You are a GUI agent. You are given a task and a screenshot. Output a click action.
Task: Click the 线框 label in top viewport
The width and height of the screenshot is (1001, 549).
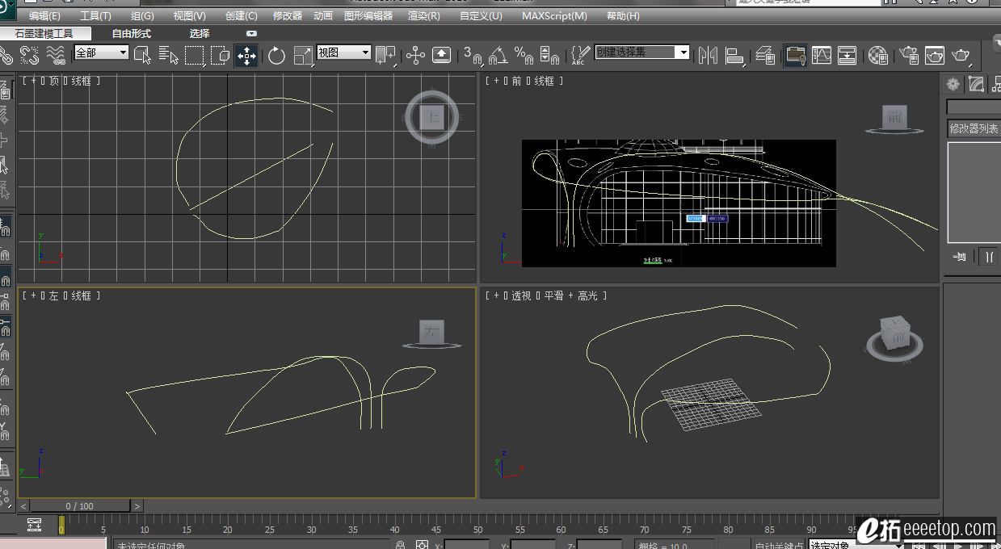click(82, 81)
